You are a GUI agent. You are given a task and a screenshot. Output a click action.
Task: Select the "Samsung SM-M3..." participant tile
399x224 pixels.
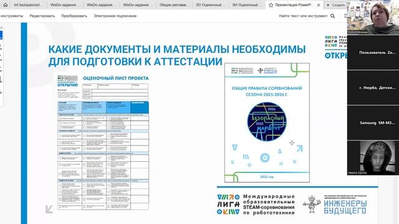[x=373, y=123]
